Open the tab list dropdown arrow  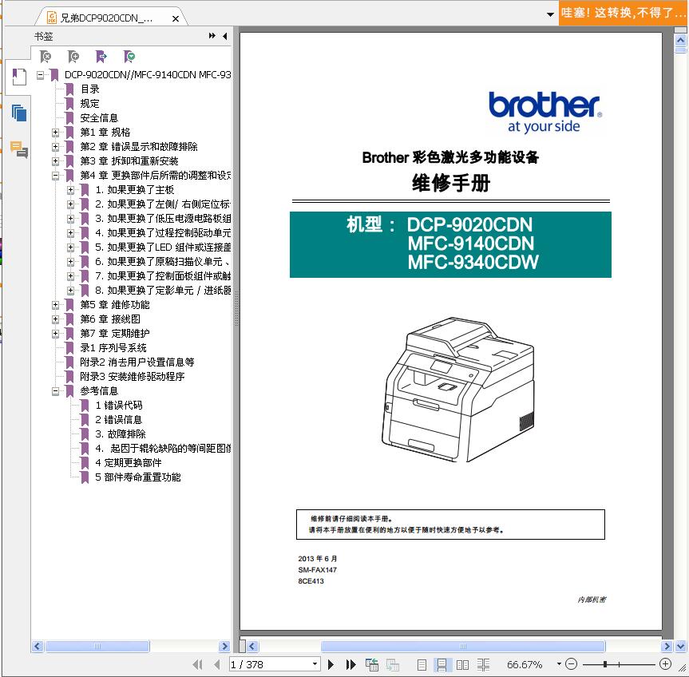point(550,14)
